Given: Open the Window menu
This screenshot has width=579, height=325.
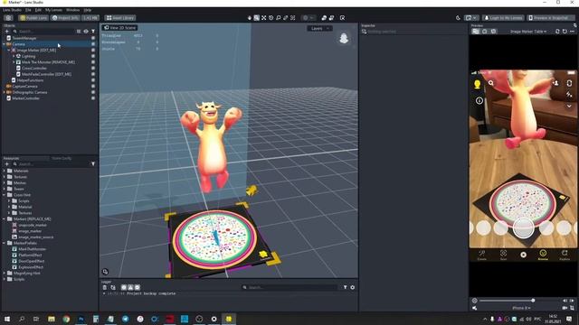Looking at the screenshot, I should pyautogui.click(x=72, y=10).
